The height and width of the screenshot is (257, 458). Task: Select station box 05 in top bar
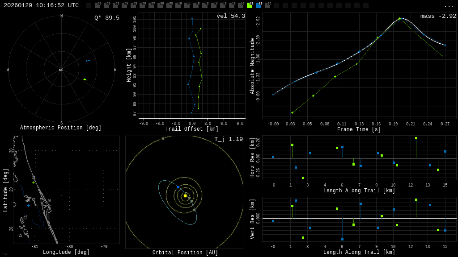(133, 5)
